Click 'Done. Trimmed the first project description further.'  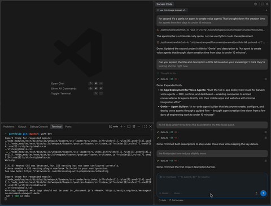(186, 167)
